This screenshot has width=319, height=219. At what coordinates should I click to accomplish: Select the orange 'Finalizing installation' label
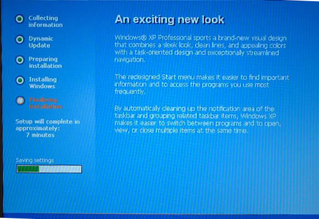[x=46, y=103]
